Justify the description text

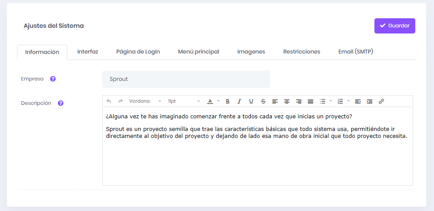(310, 101)
